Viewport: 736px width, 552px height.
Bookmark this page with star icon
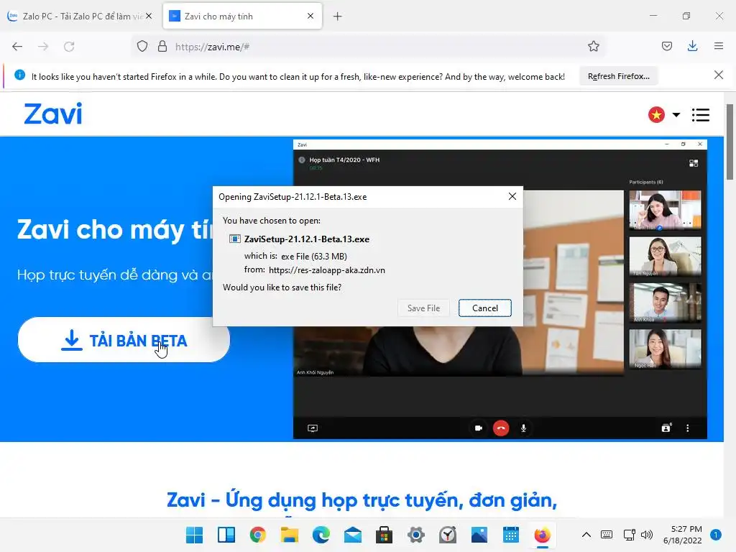click(593, 46)
